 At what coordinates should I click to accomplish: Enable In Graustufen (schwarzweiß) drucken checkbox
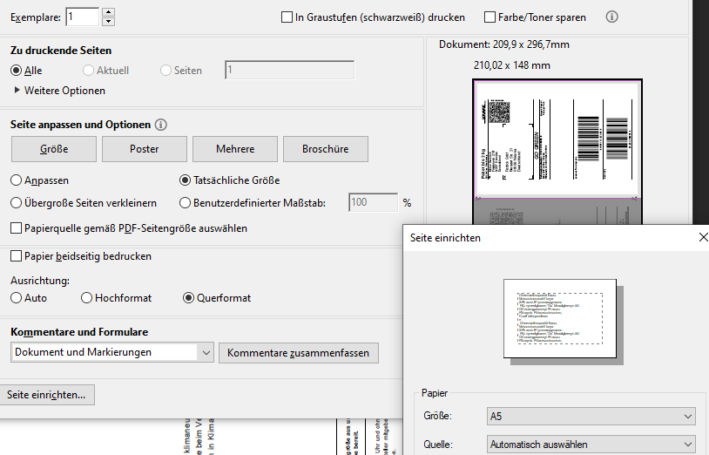(287, 17)
